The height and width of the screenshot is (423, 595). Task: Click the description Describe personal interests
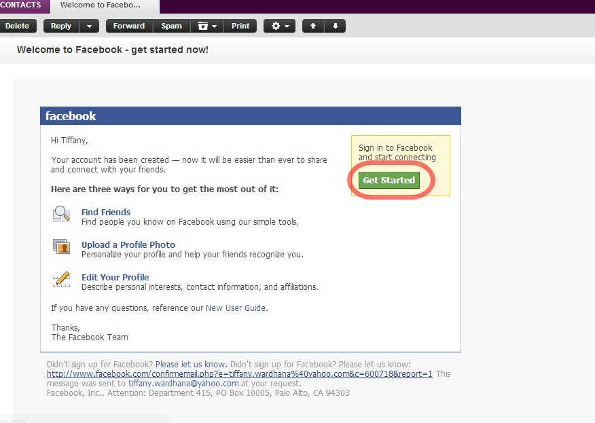coord(200,287)
